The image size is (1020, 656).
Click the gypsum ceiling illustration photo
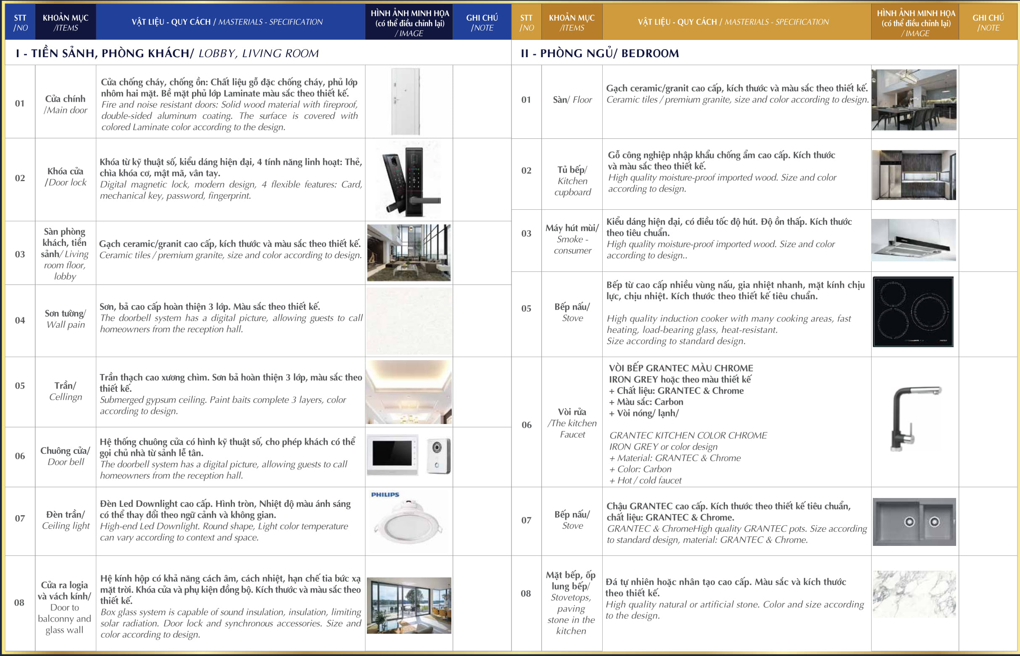(409, 392)
